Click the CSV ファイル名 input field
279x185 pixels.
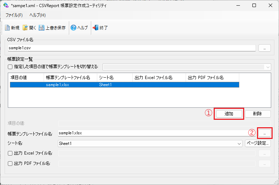[x=132, y=48]
